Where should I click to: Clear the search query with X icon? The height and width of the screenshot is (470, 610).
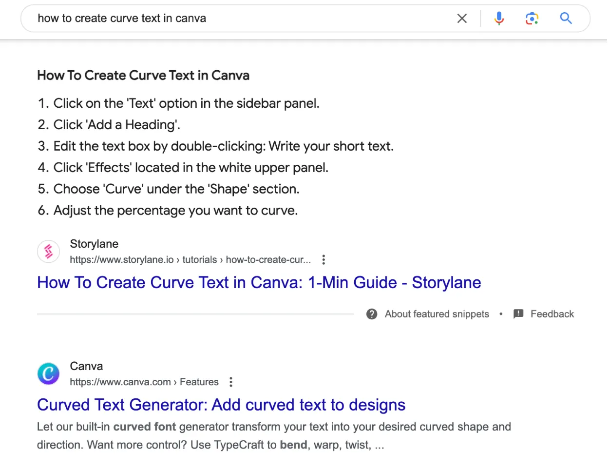[462, 19]
